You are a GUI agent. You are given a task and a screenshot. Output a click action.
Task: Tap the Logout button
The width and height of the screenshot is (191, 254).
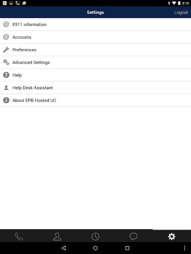pos(181,12)
